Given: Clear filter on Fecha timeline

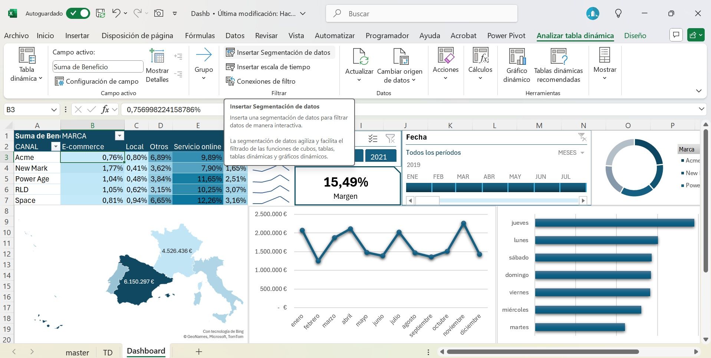Looking at the screenshot, I should tap(582, 137).
